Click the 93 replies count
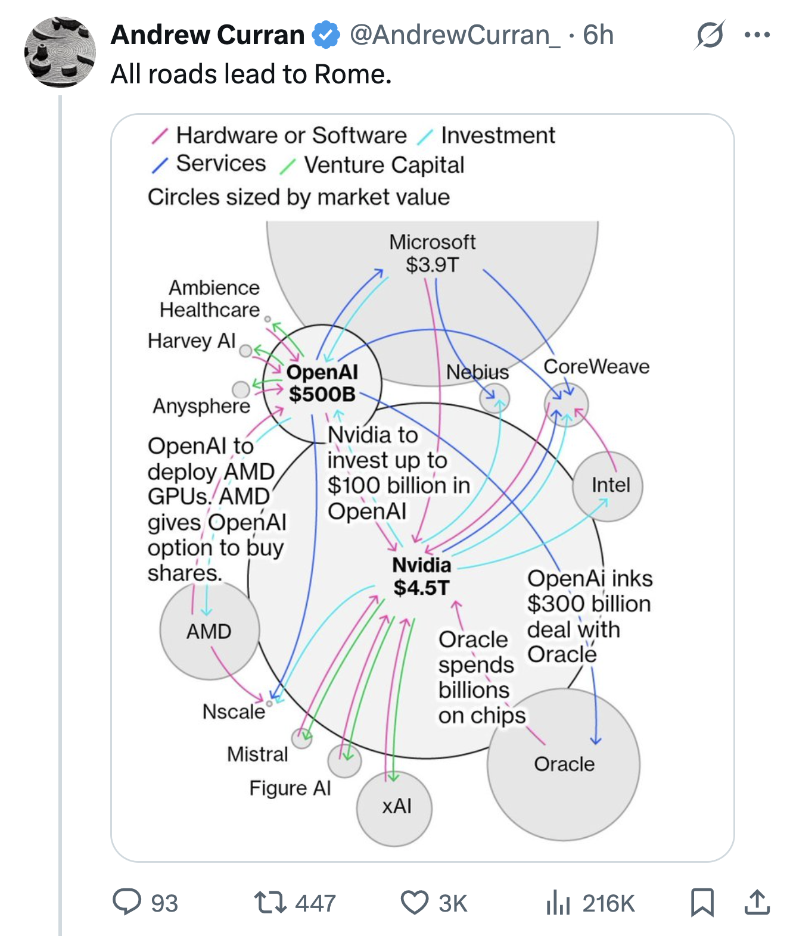790x936 pixels. pyautogui.click(x=164, y=903)
